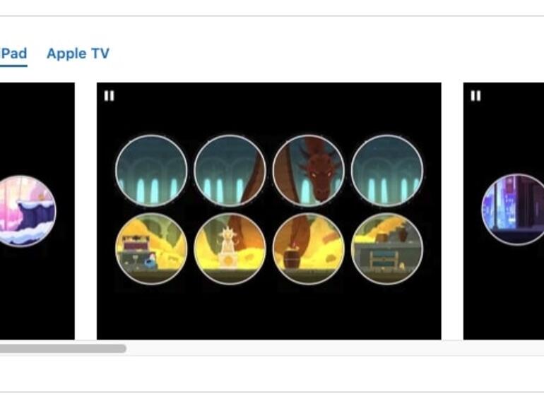Viewport: 544px width, 408px height.
Task: Click the dragon face circle
Action: pos(309,171)
